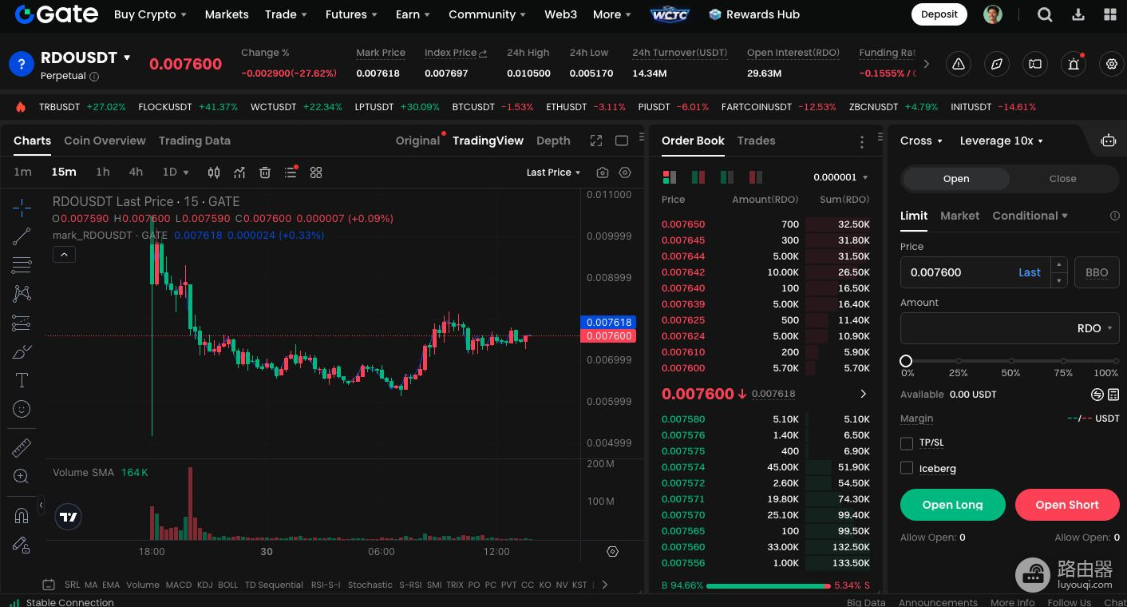
Task: Switch to Trading Data tab
Action: click(x=194, y=141)
